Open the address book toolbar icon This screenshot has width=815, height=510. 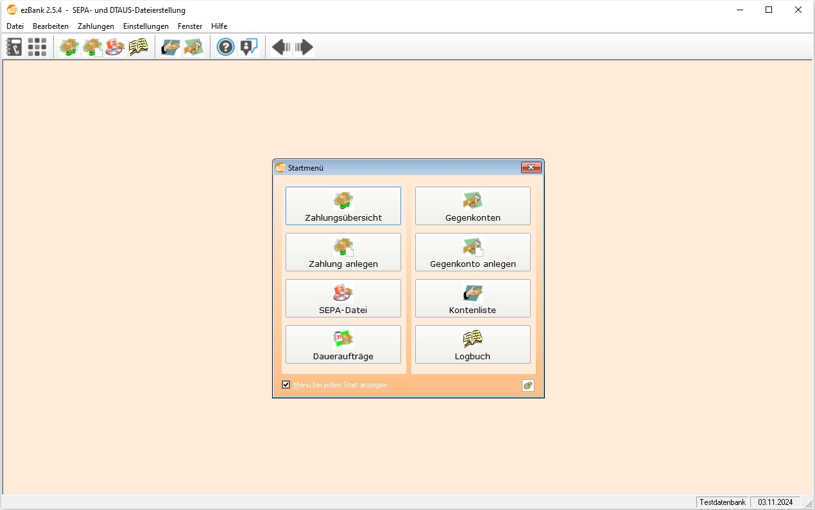click(14, 47)
